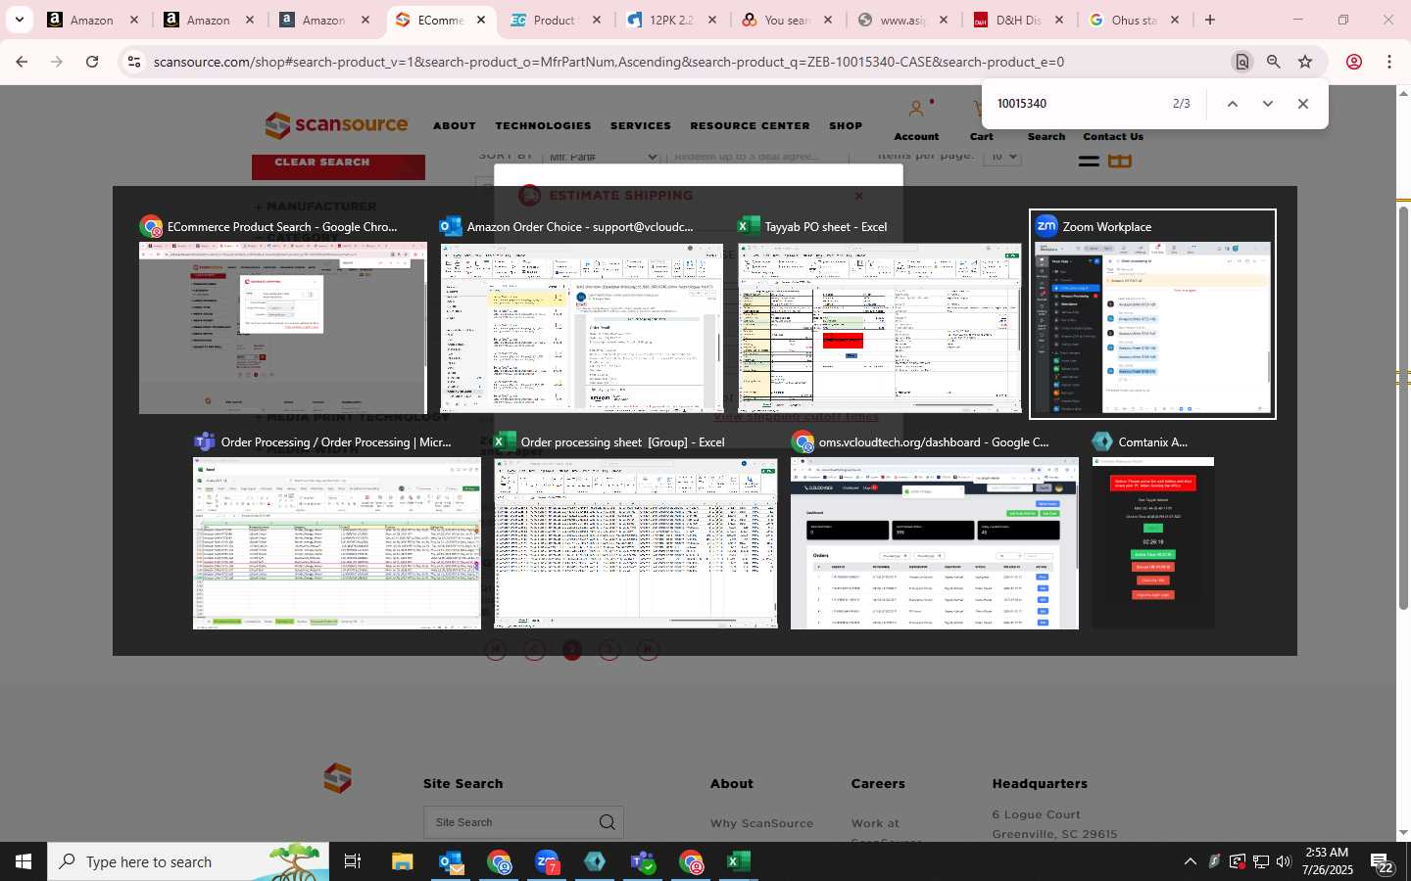Reload the current page
The height and width of the screenshot is (881, 1411).
point(92,62)
